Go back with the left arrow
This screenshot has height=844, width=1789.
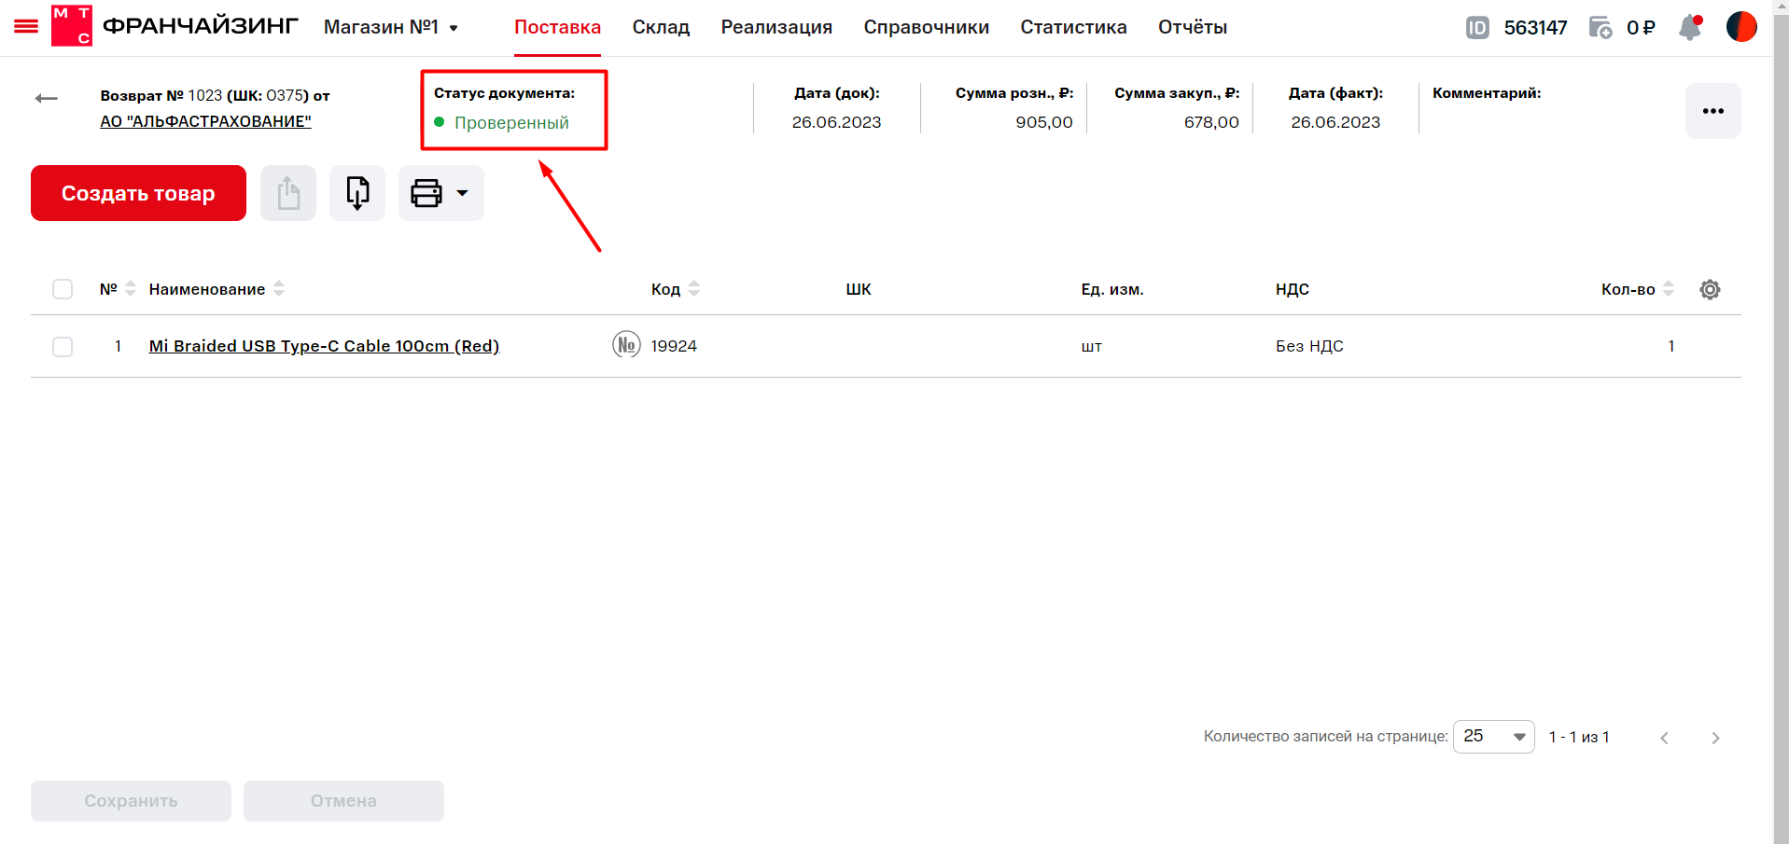click(x=46, y=98)
